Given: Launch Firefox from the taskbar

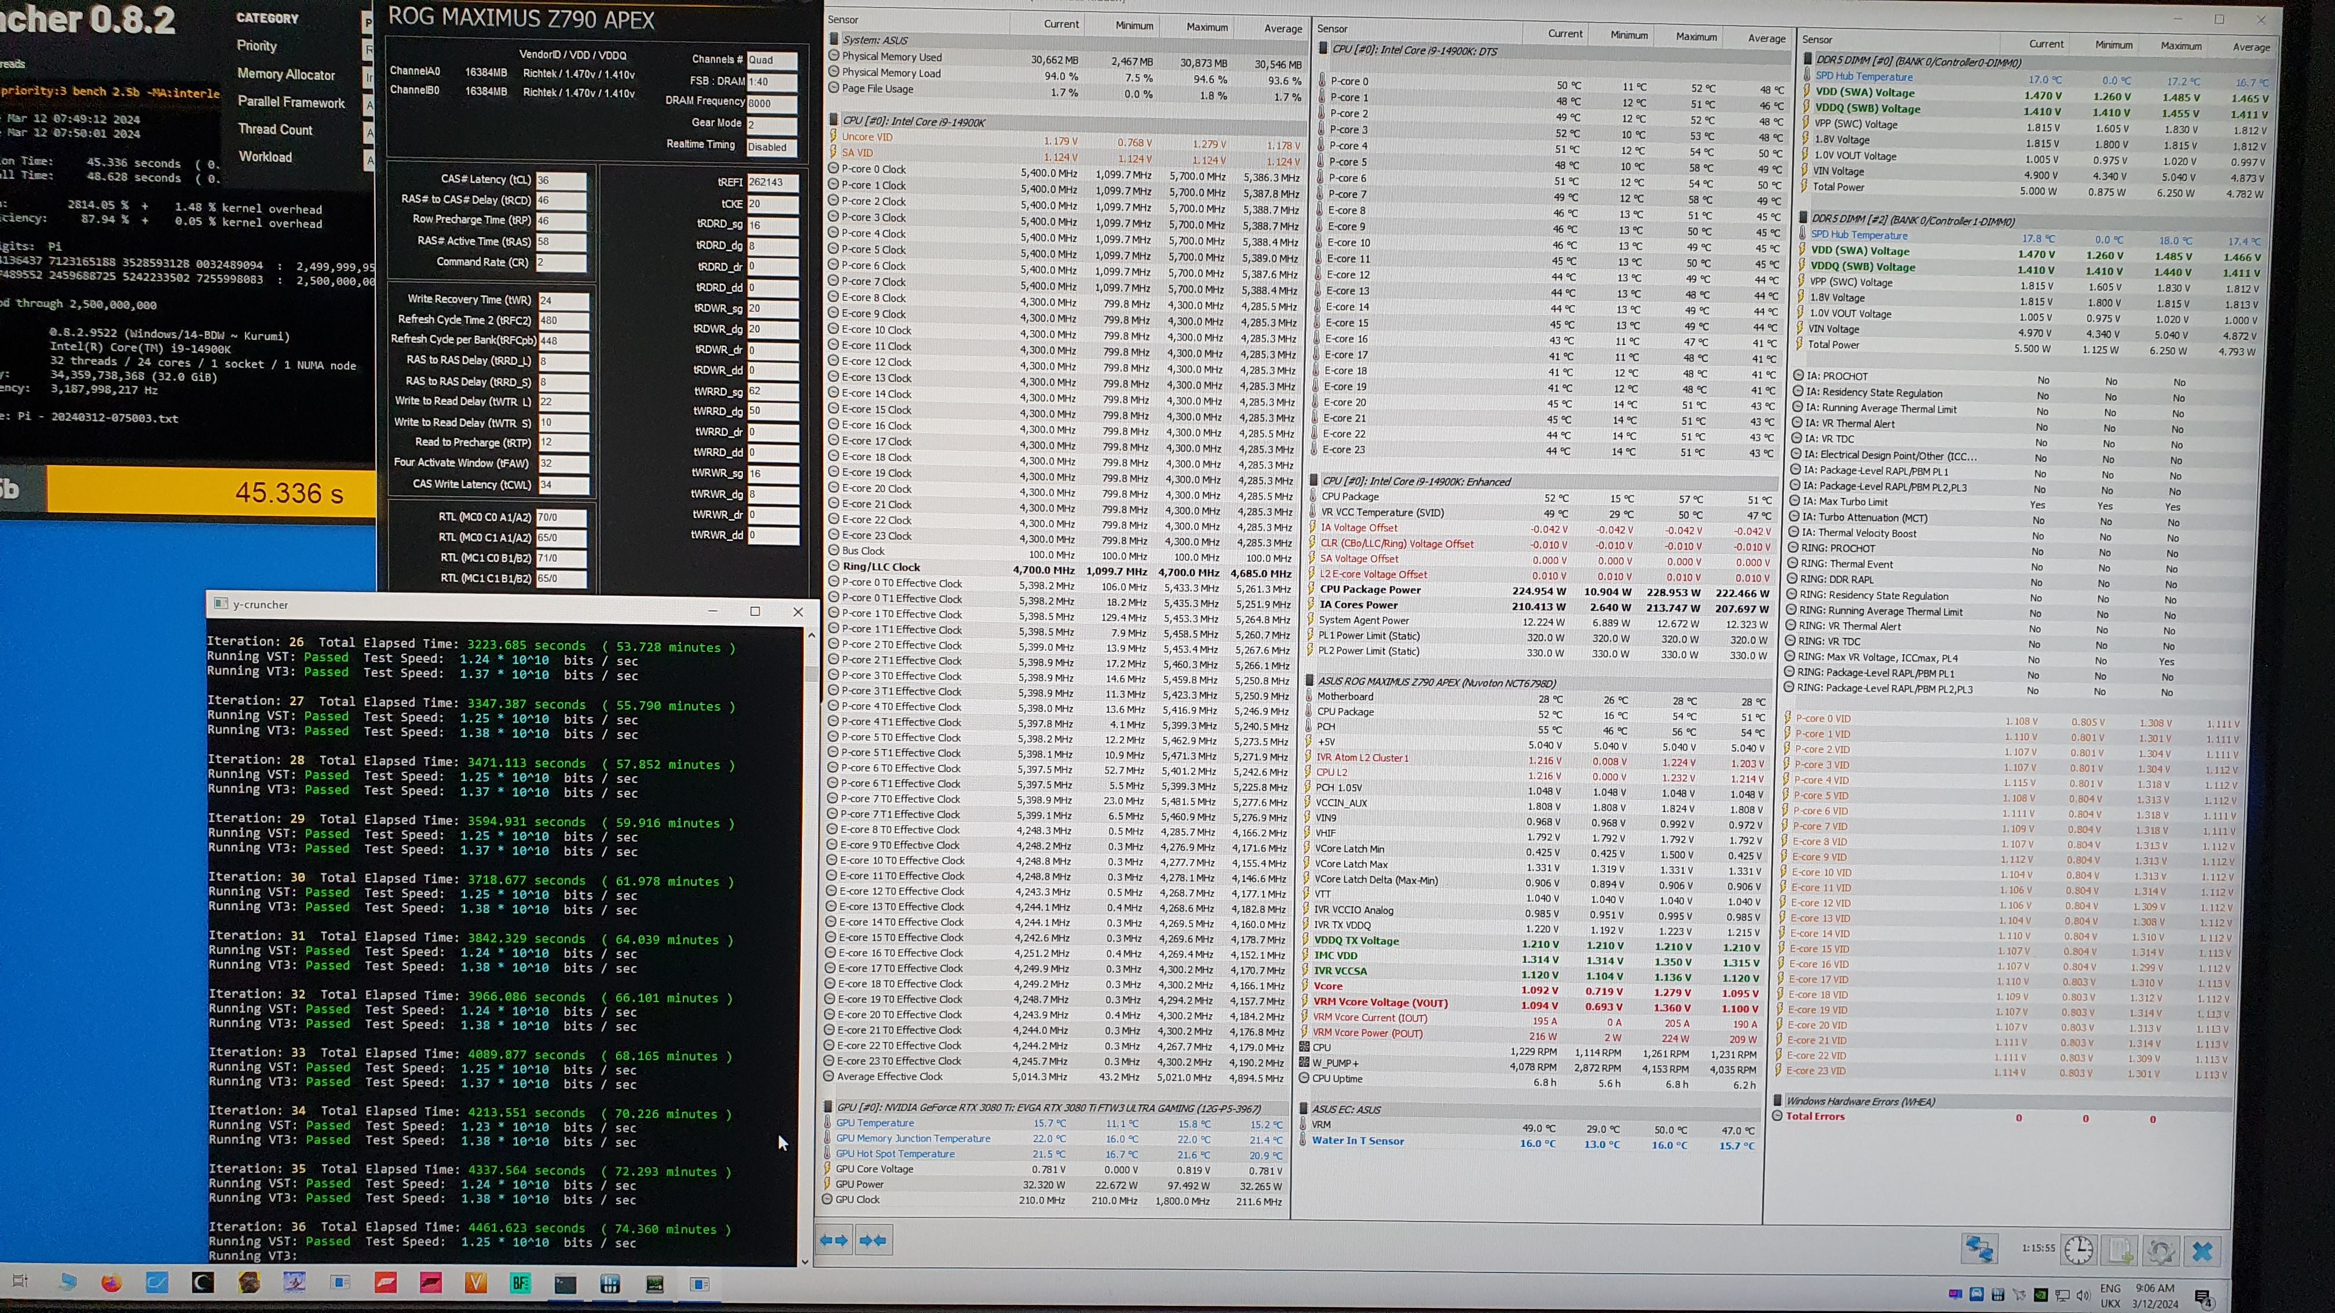Looking at the screenshot, I should 112,1282.
